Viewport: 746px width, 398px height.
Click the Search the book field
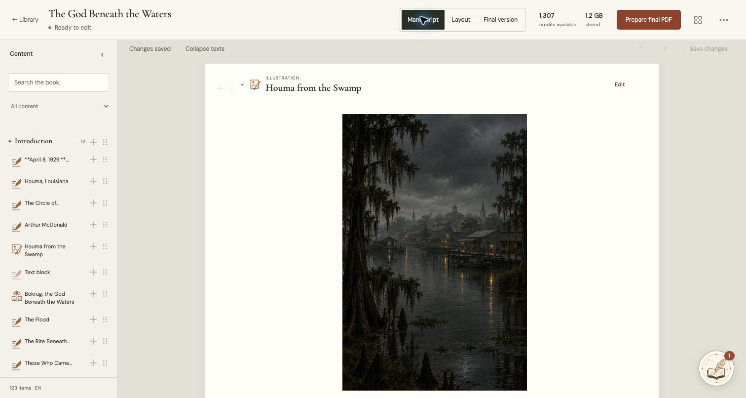(x=58, y=82)
